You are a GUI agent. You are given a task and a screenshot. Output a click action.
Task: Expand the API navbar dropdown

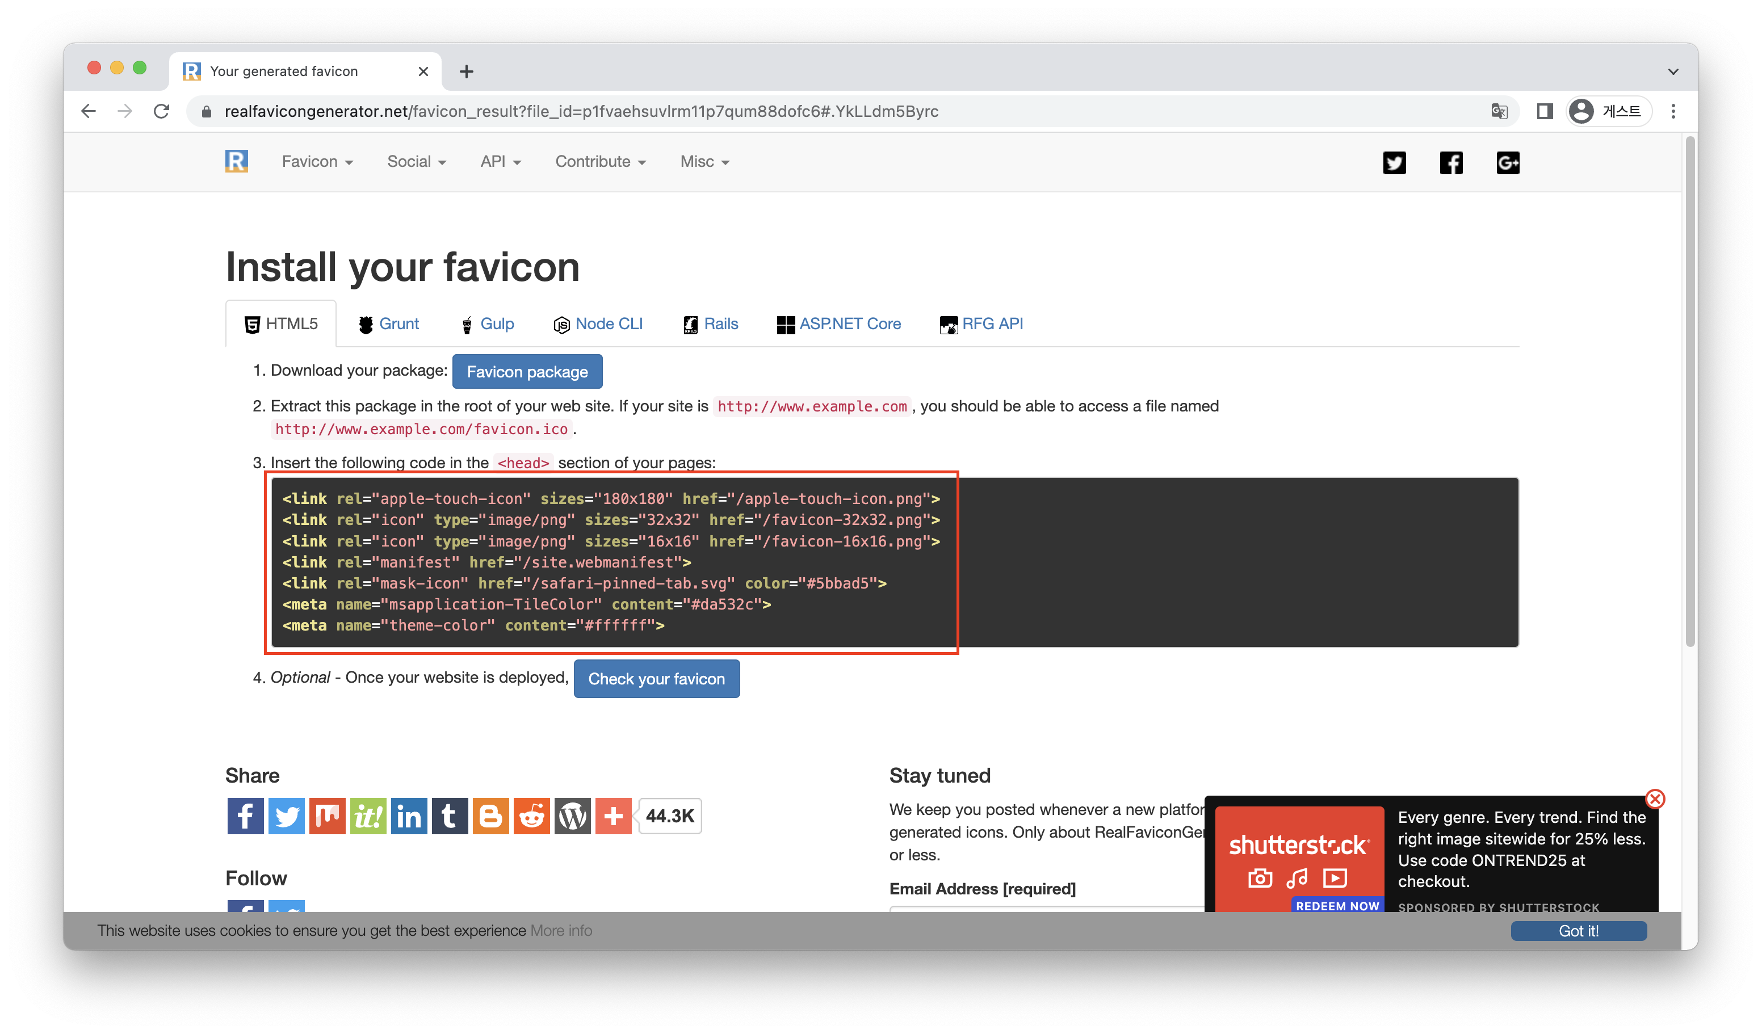tap(500, 162)
